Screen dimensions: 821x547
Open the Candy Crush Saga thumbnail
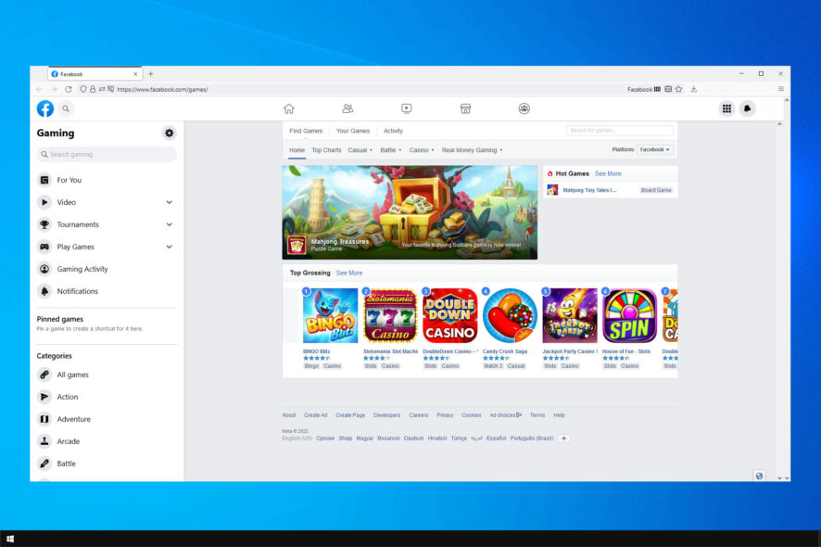pos(510,316)
